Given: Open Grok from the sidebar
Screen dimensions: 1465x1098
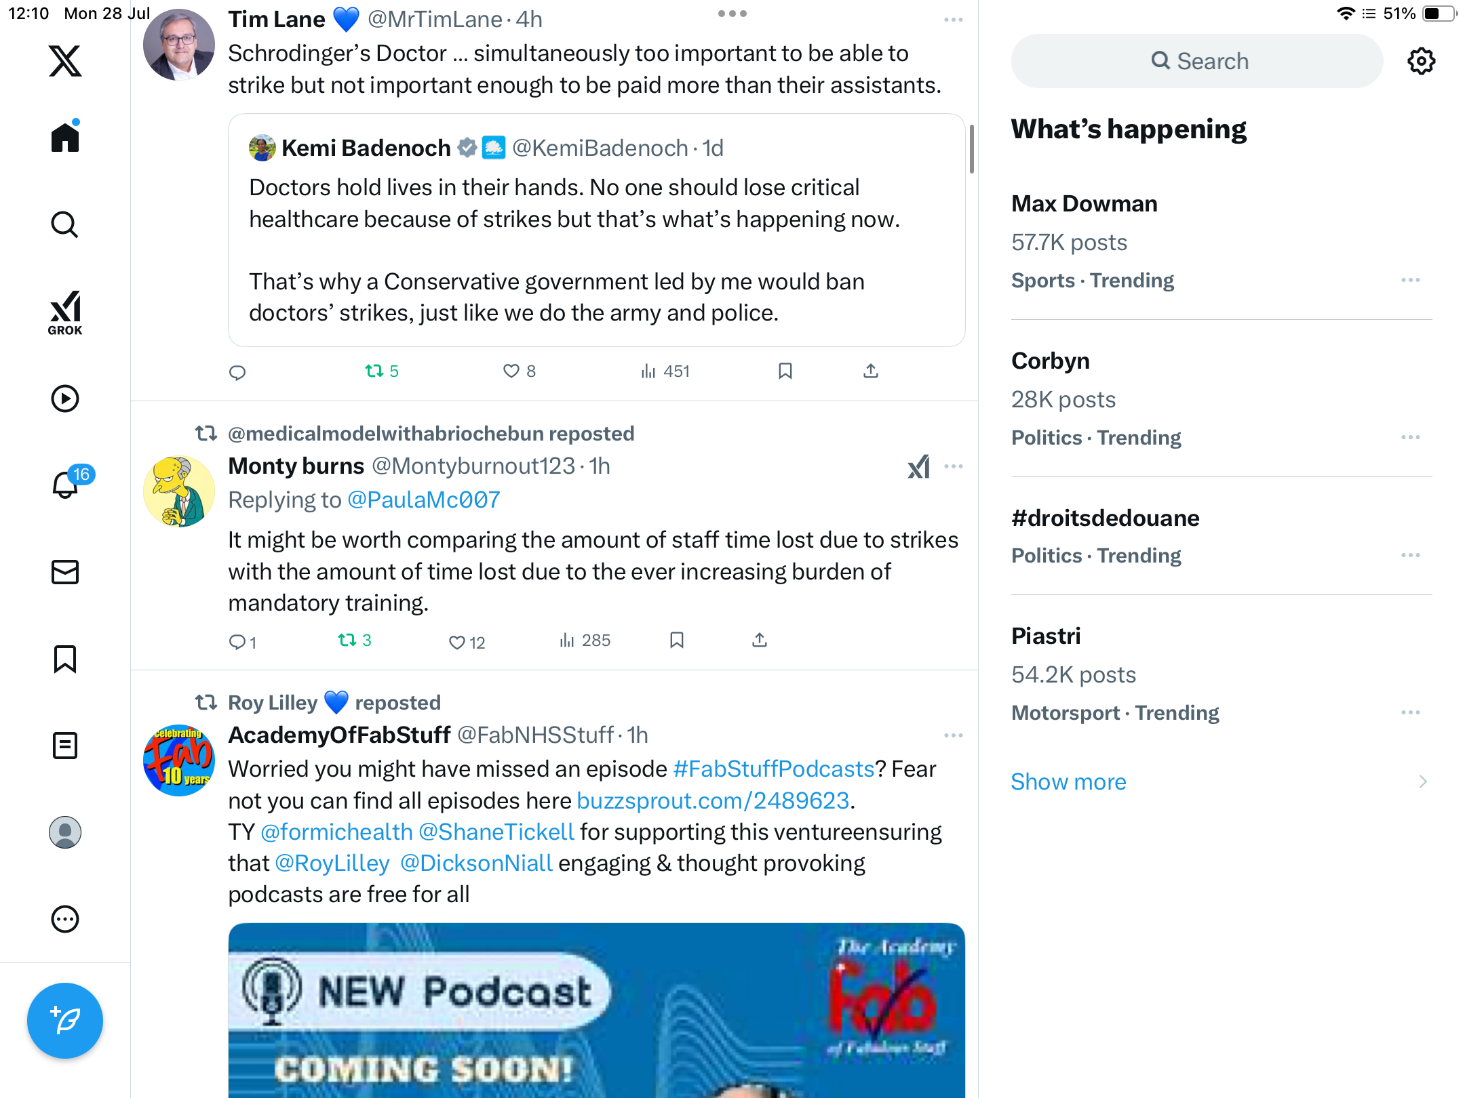Looking at the screenshot, I should (x=65, y=313).
